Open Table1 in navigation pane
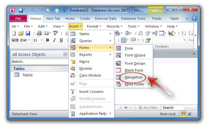 pos(28,75)
